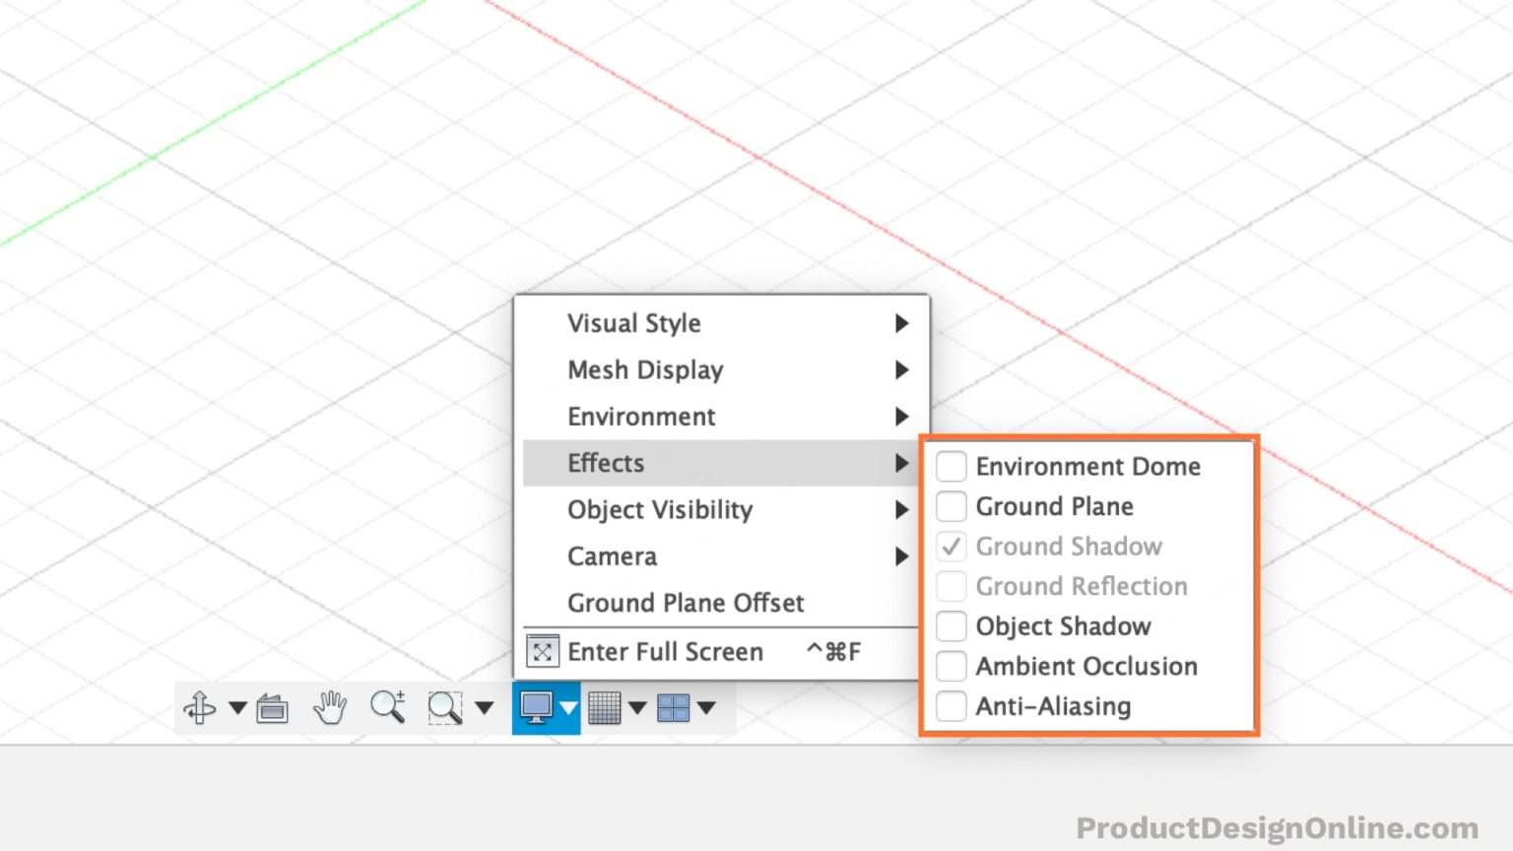
Task: Open the Grid and Snaps icon
Action: coord(604,707)
